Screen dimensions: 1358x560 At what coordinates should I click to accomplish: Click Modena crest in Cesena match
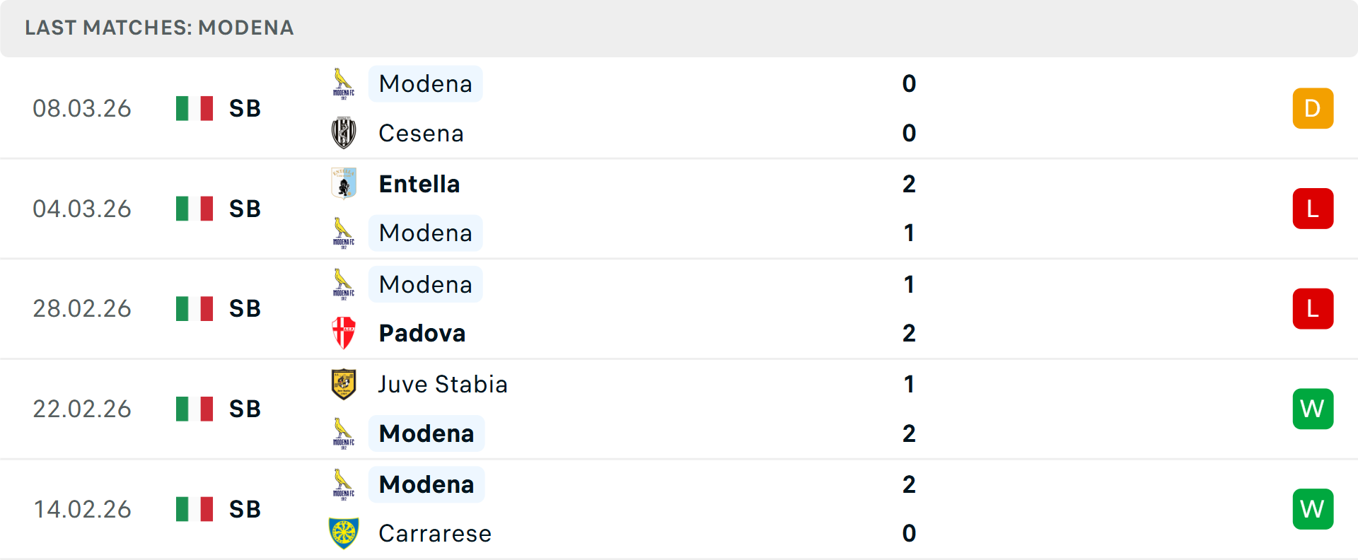(x=344, y=83)
